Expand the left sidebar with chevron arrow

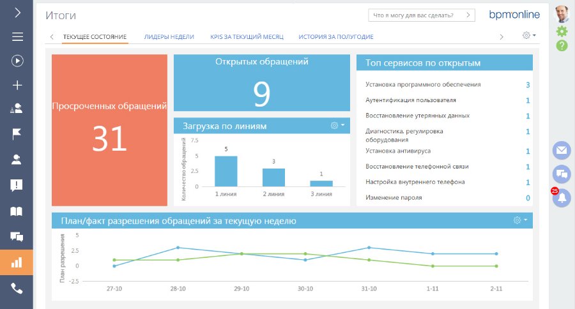click(17, 12)
